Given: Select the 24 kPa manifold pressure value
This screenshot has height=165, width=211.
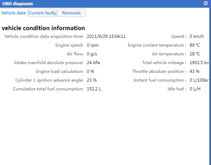Looking at the screenshot, I should click(x=93, y=63).
